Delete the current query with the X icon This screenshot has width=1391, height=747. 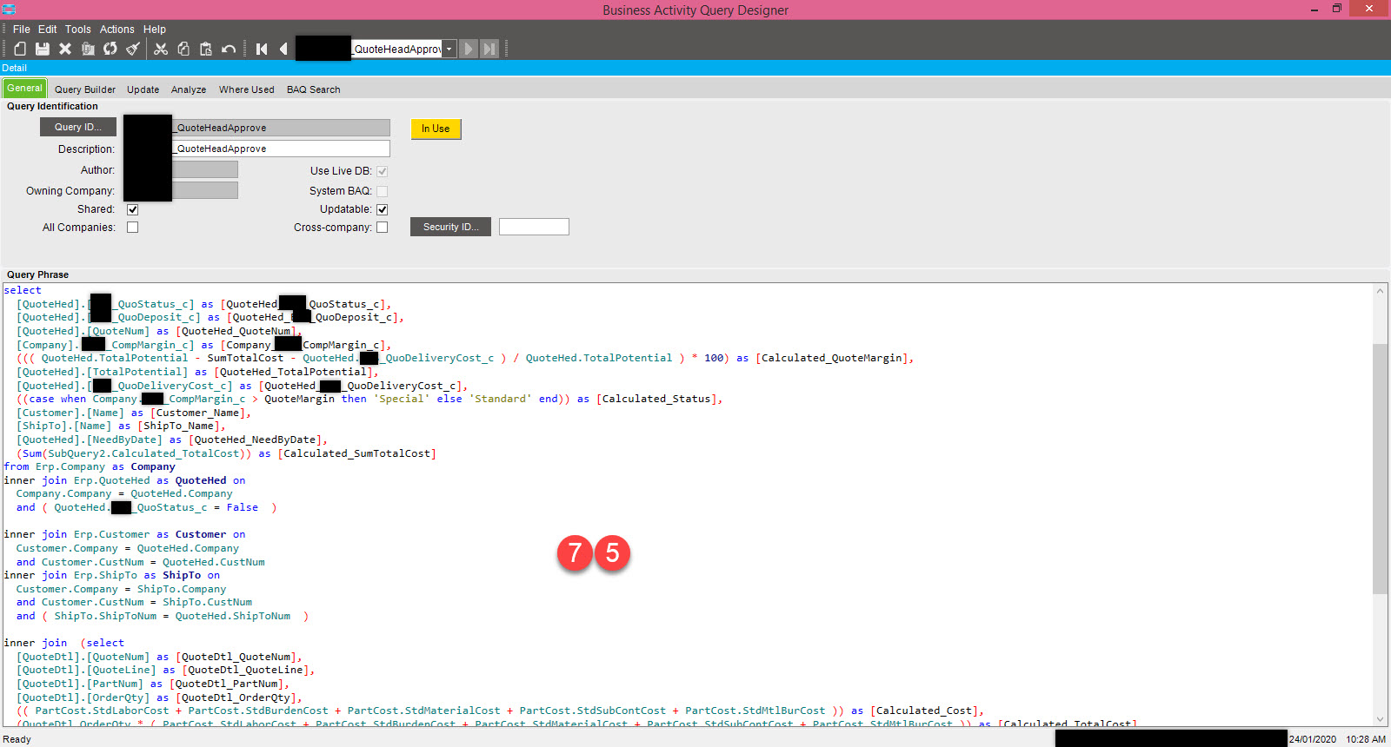65,49
